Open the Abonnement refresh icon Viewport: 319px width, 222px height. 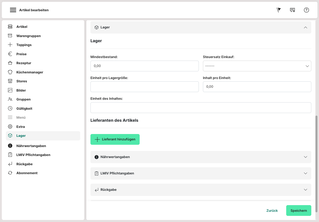point(10,173)
